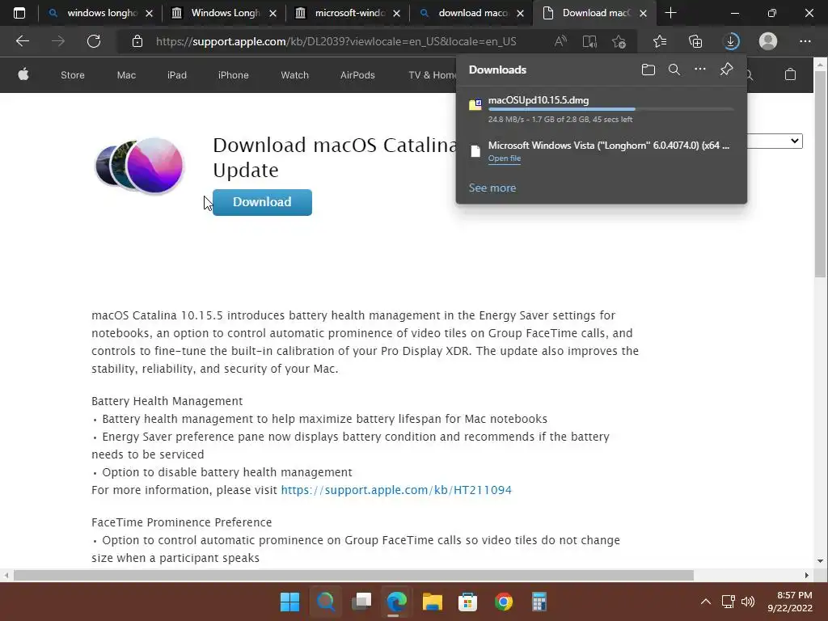Click Microsoft Edge taskbar icon
Screen dimensions: 828x621
(x=396, y=602)
